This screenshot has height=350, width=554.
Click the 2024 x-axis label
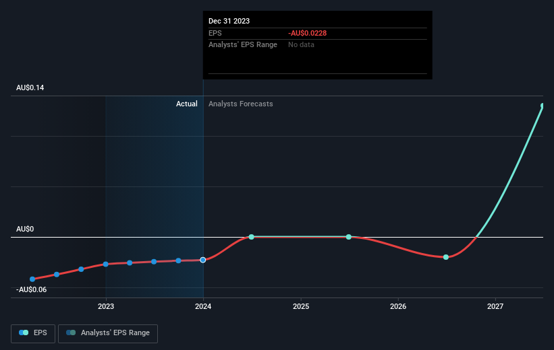pyautogui.click(x=203, y=307)
